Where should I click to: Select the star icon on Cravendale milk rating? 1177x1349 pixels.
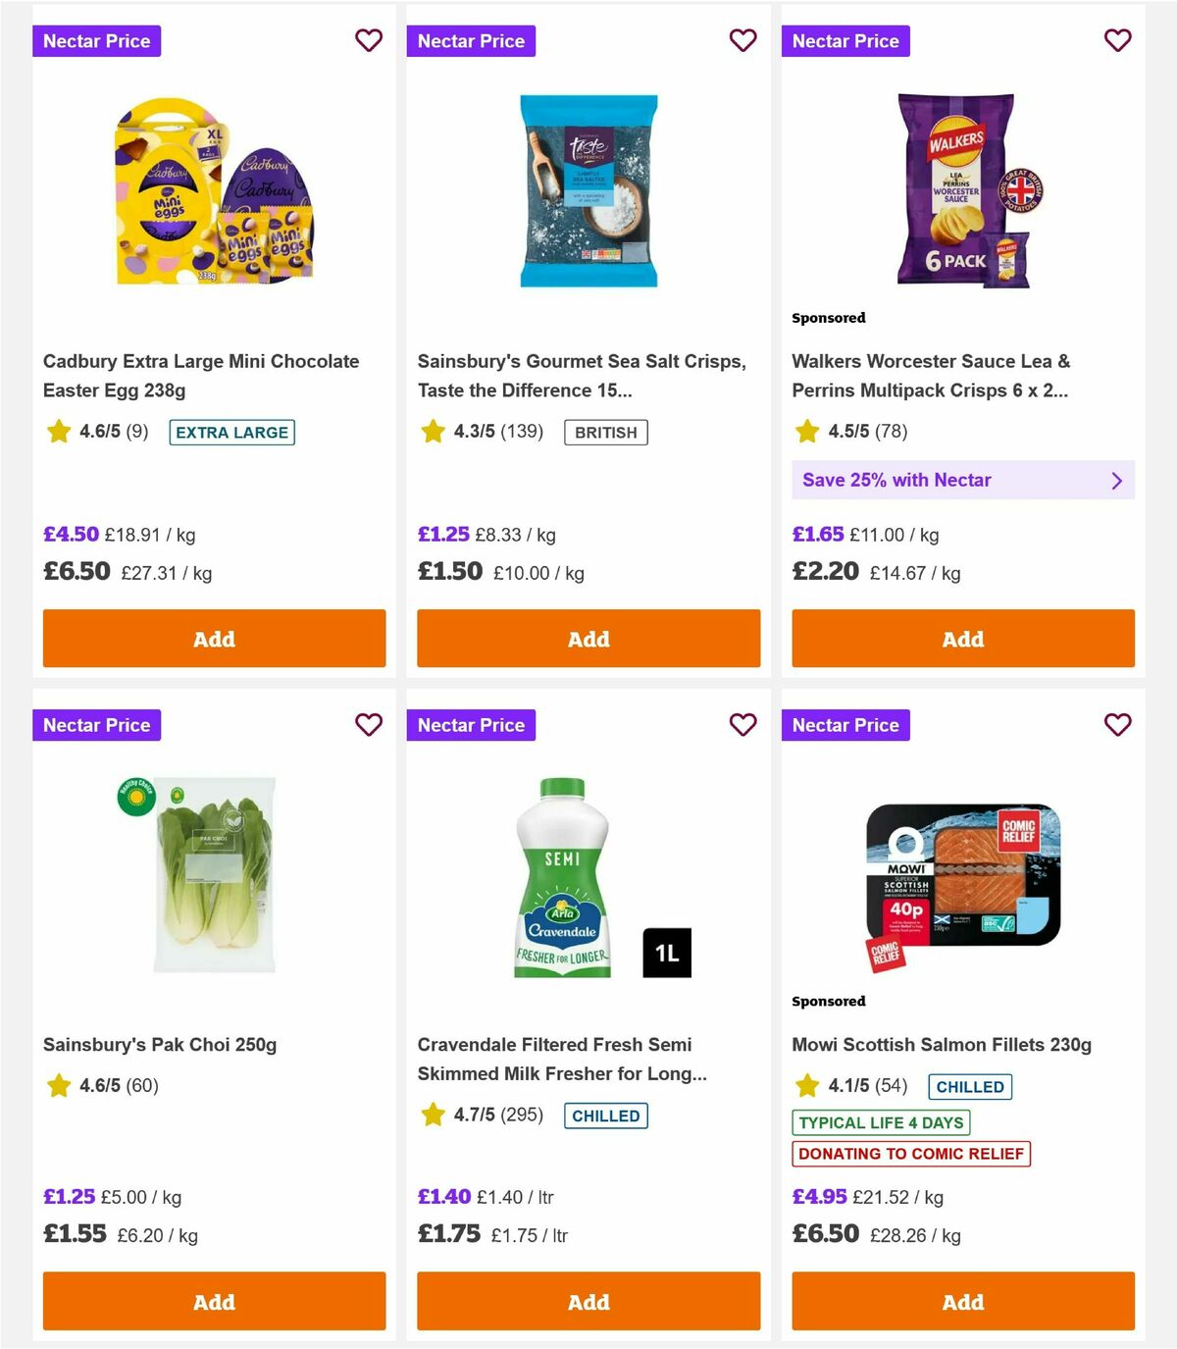point(433,1115)
